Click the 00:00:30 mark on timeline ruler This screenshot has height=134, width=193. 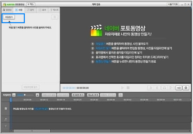click(x=94, y=100)
